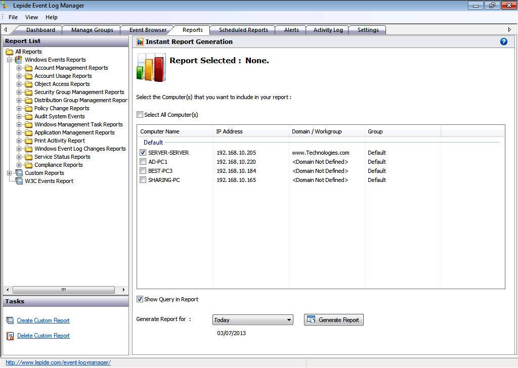Click the Windows Events Reports book icon
Image resolution: width=518 pixels, height=368 pixels.
pos(19,60)
